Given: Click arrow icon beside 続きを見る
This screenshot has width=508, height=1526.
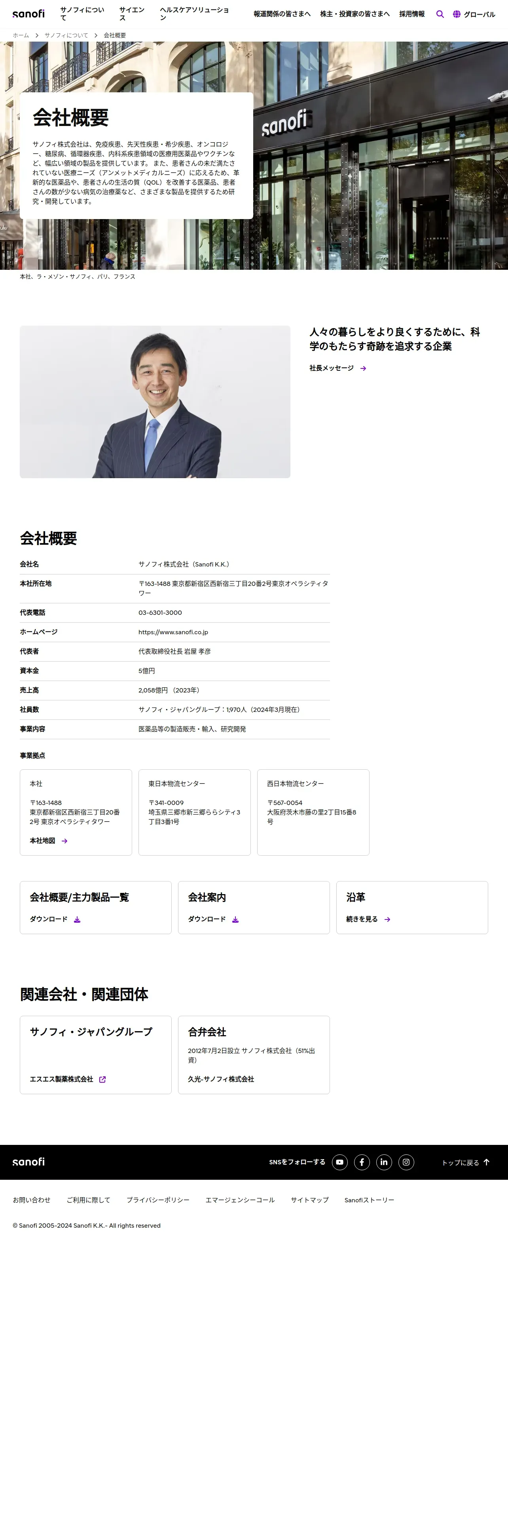Looking at the screenshot, I should [x=387, y=919].
